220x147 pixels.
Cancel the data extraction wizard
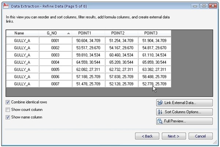coord(201,136)
